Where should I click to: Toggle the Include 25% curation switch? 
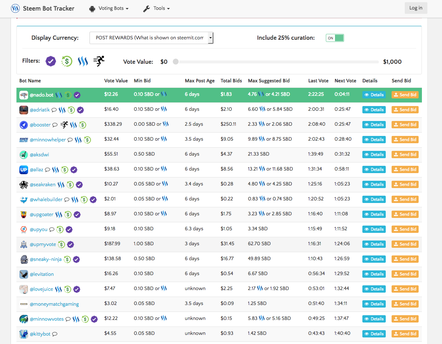pos(335,38)
